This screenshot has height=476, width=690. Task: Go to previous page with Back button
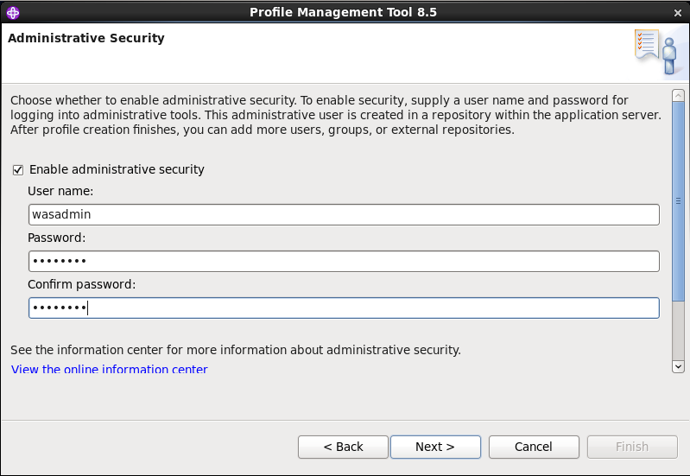point(343,447)
